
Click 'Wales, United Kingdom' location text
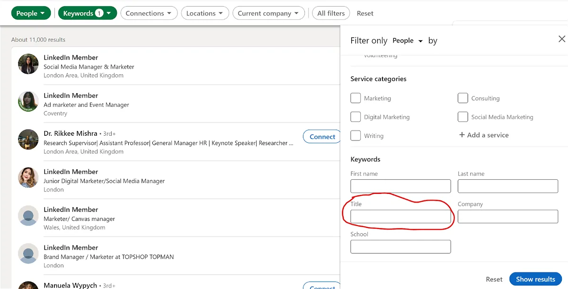pos(74,228)
